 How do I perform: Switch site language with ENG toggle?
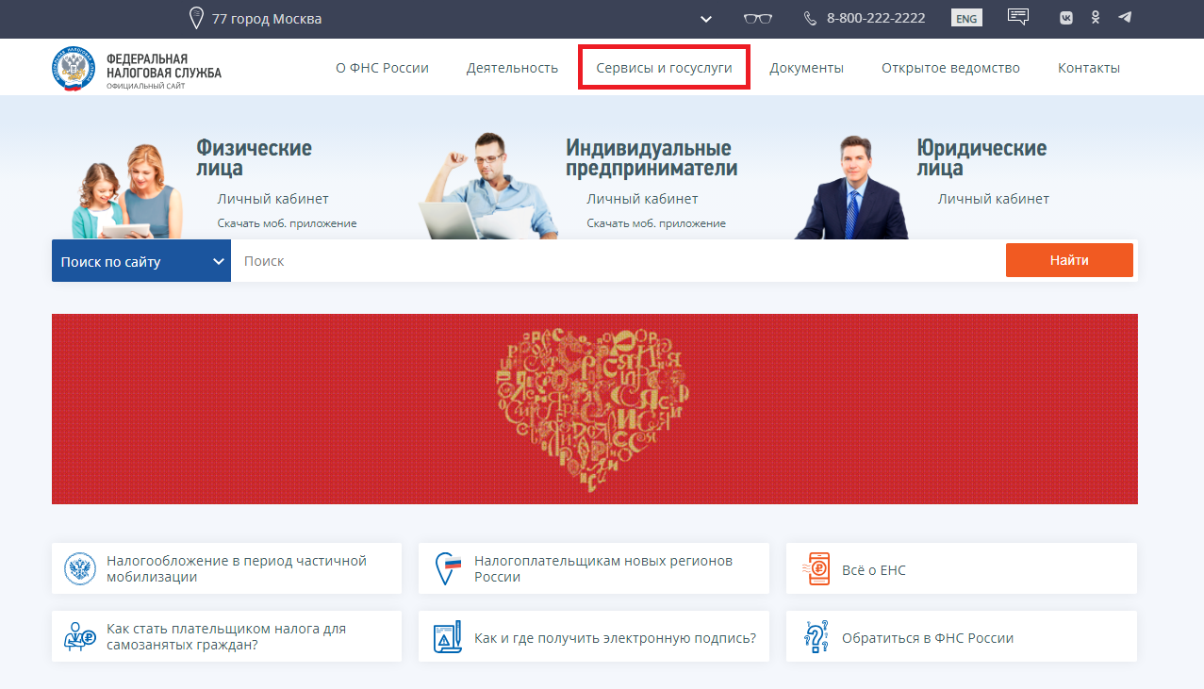pos(965,19)
